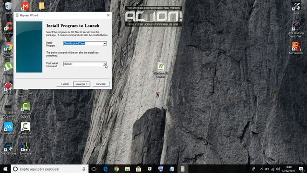Launch Camtasia Studio 8 desktop shortcut
This screenshot has width=307, height=173.
[x=25, y=110]
